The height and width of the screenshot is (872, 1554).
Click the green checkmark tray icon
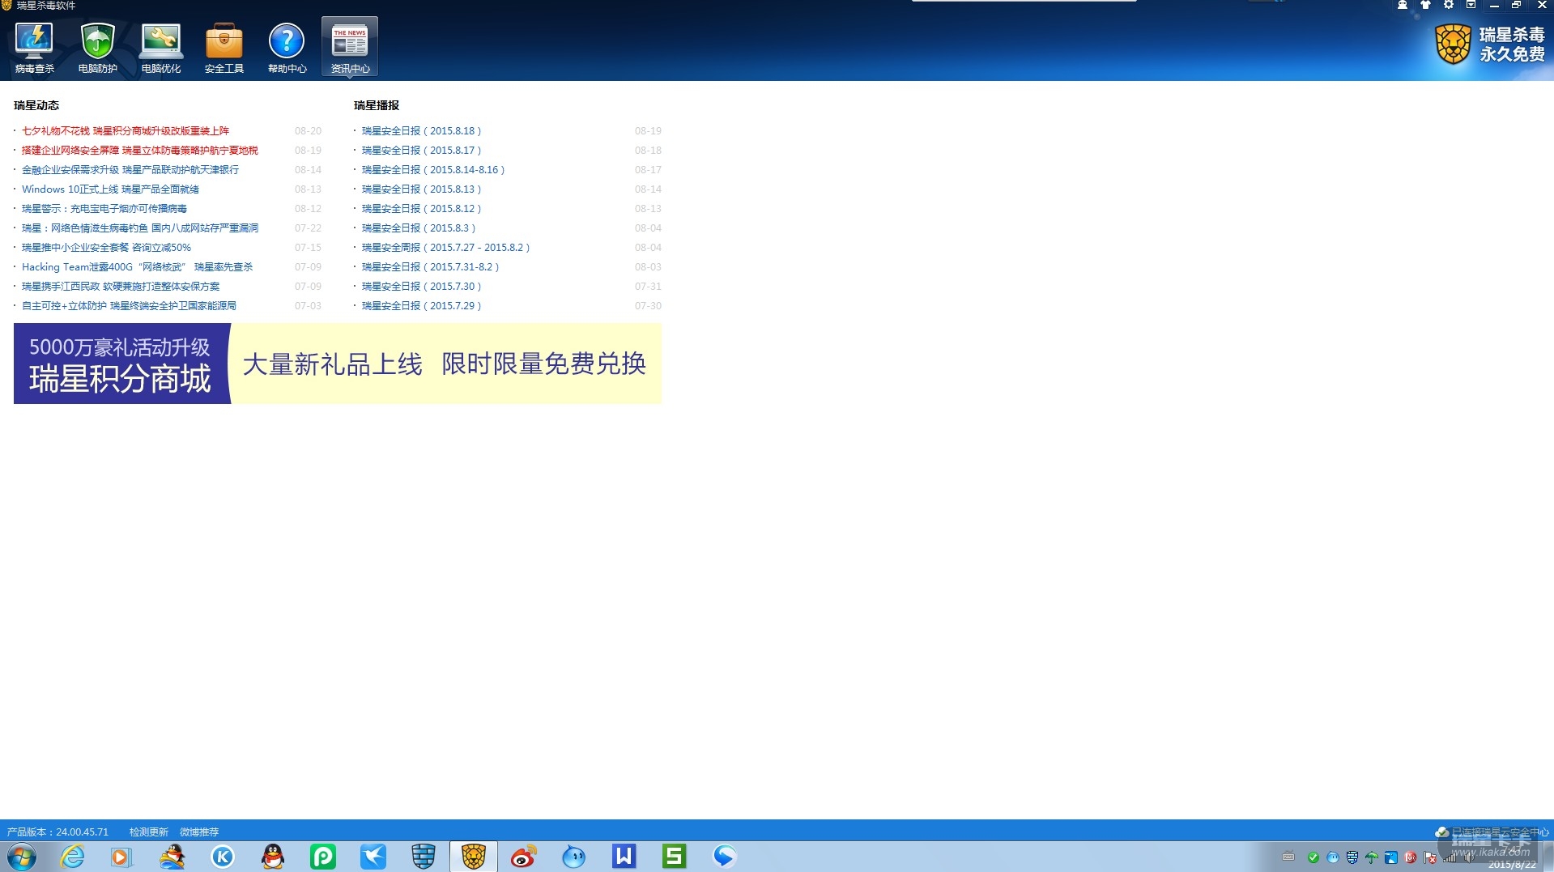pyautogui.click(x=1313, y=857)
